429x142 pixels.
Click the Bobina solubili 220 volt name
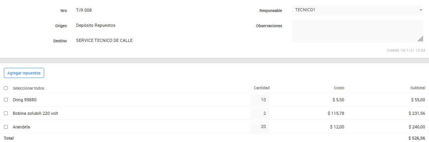[x=35, y=113]
